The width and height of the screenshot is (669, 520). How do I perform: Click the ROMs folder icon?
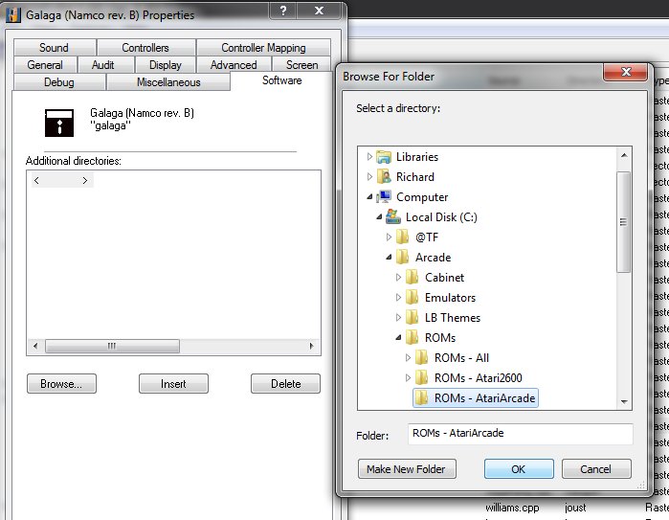point(413,337)
